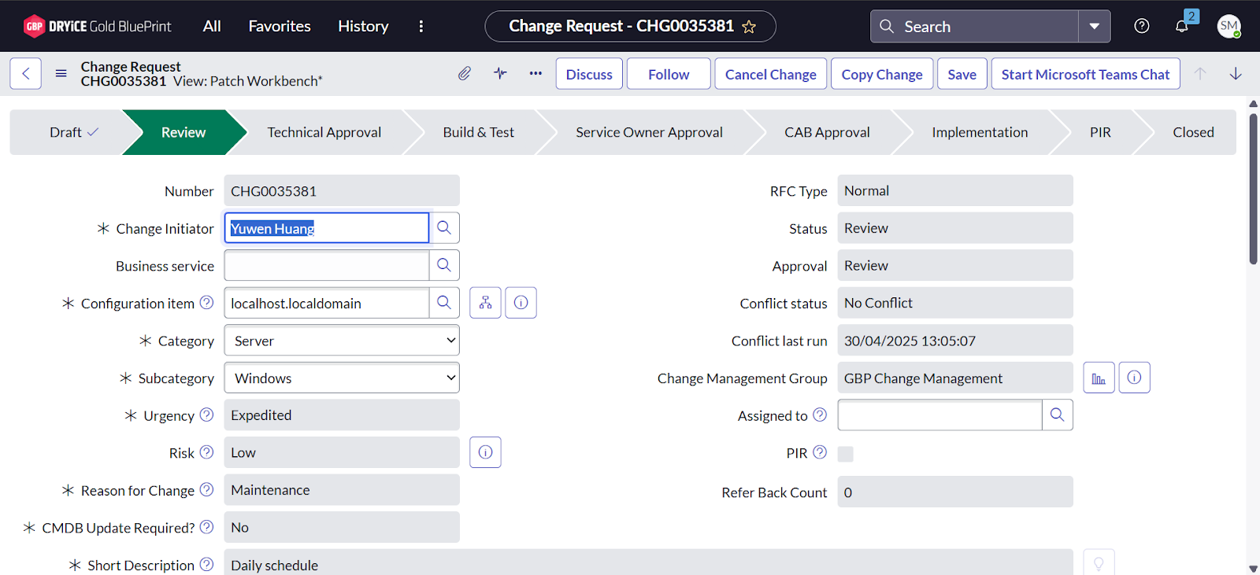The height and width of the screenshot is (575, 1260).
Task: Click the Cancel Change button
Action: pos(770,74)
